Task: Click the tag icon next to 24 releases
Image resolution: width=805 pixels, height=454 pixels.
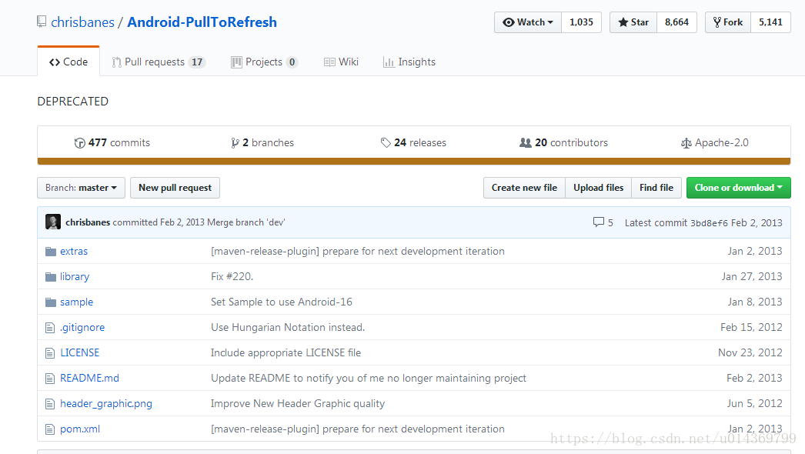Action: (386, 143)
